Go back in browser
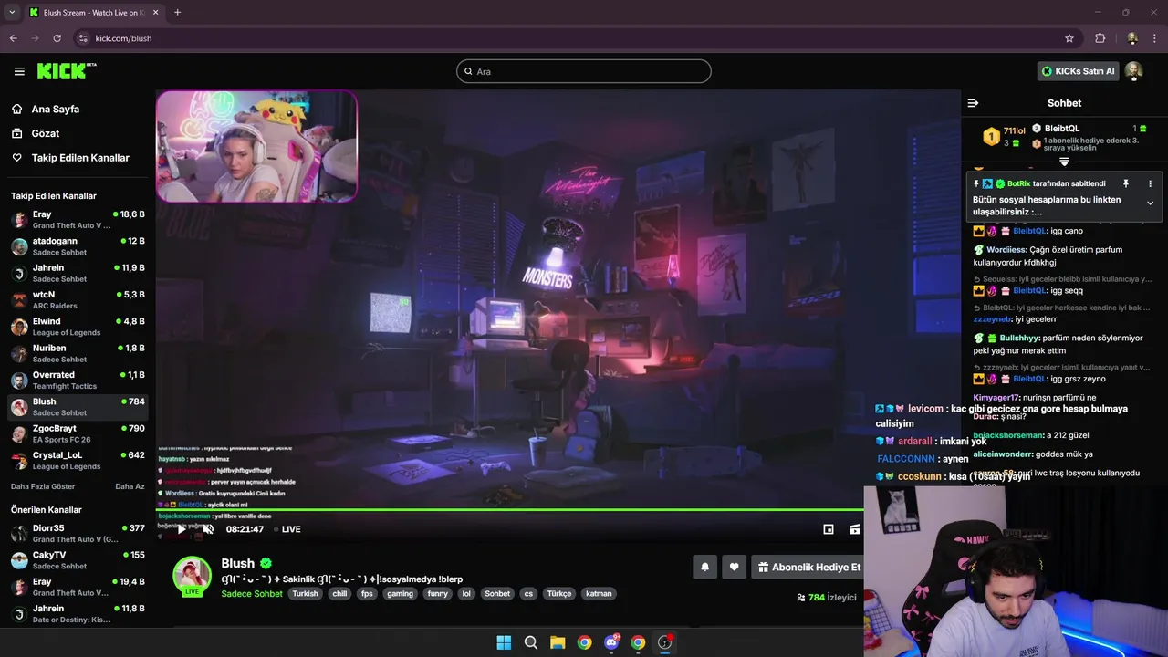This screenshot has width=1168, height=657. pos(13,38)
